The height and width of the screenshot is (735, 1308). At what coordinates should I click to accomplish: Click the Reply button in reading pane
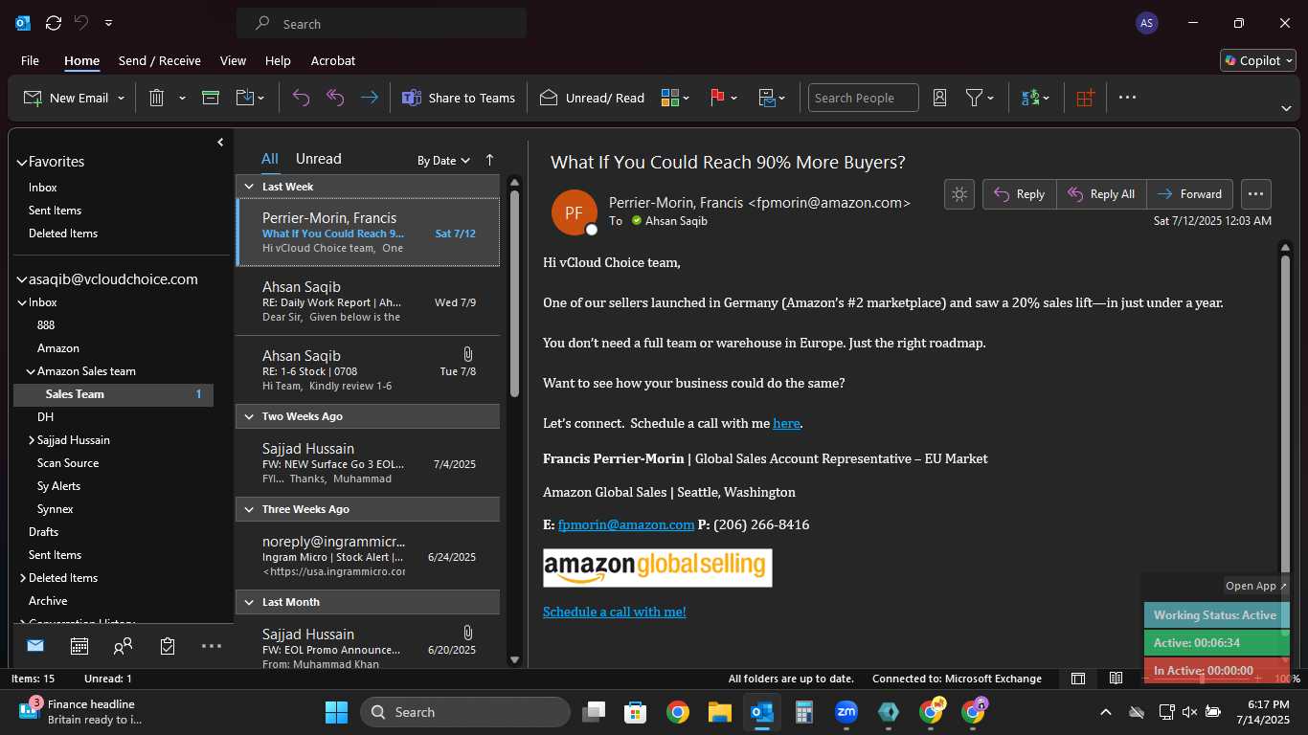pos(1020,194)
